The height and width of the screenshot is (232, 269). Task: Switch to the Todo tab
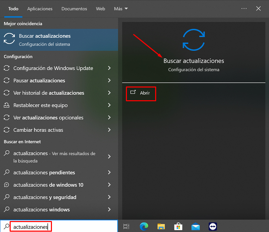tap(13, 9)
